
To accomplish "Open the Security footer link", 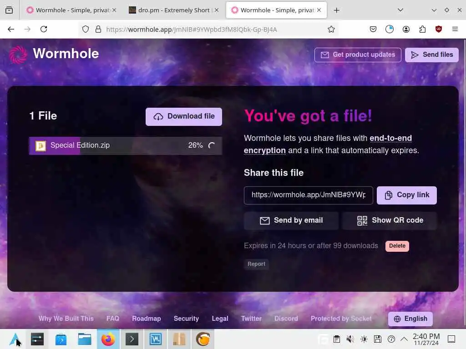I will pos(186,319).
